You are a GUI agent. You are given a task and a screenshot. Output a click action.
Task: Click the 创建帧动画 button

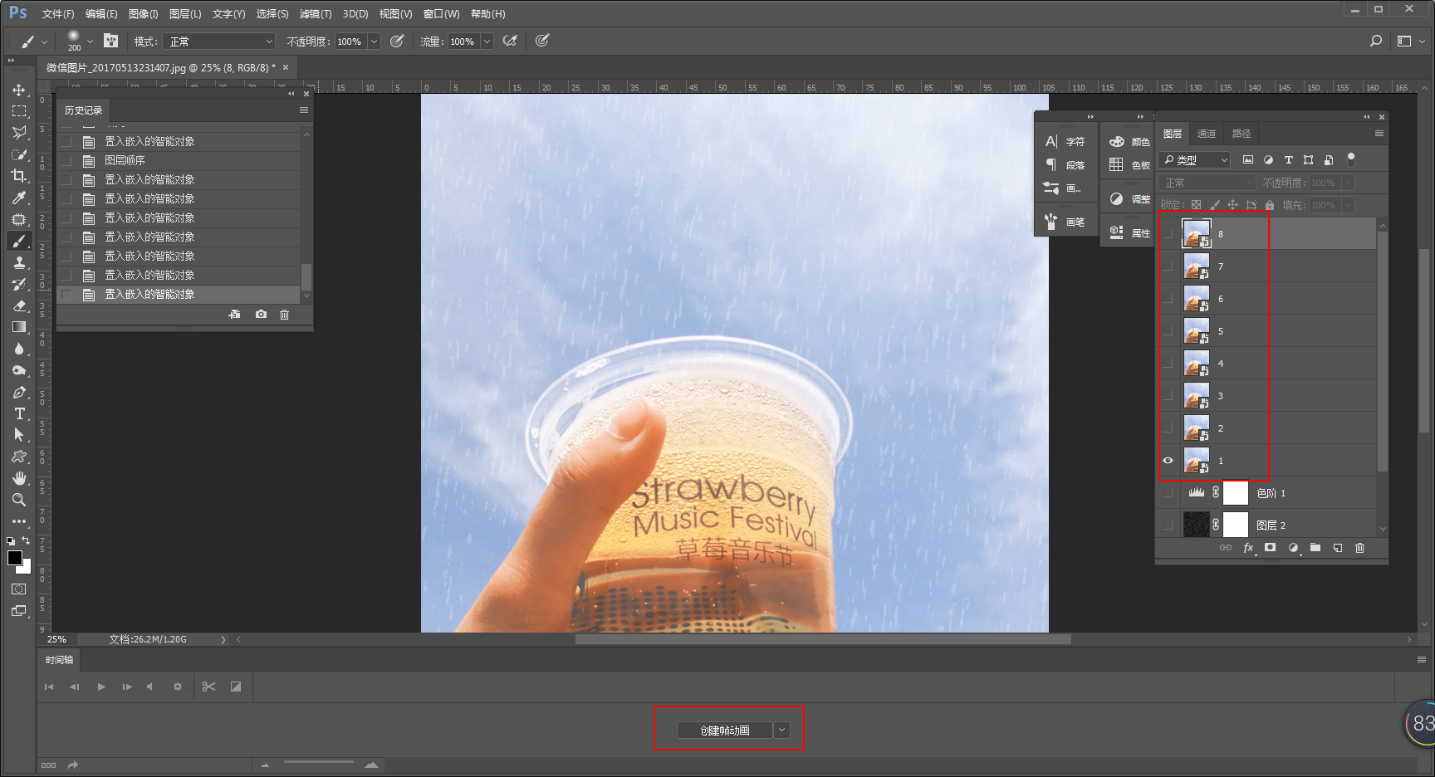point(725,731)
